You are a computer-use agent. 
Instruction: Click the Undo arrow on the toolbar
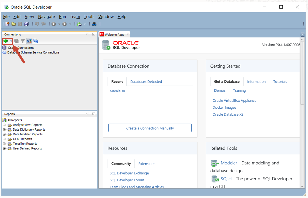tap(36, 24)
